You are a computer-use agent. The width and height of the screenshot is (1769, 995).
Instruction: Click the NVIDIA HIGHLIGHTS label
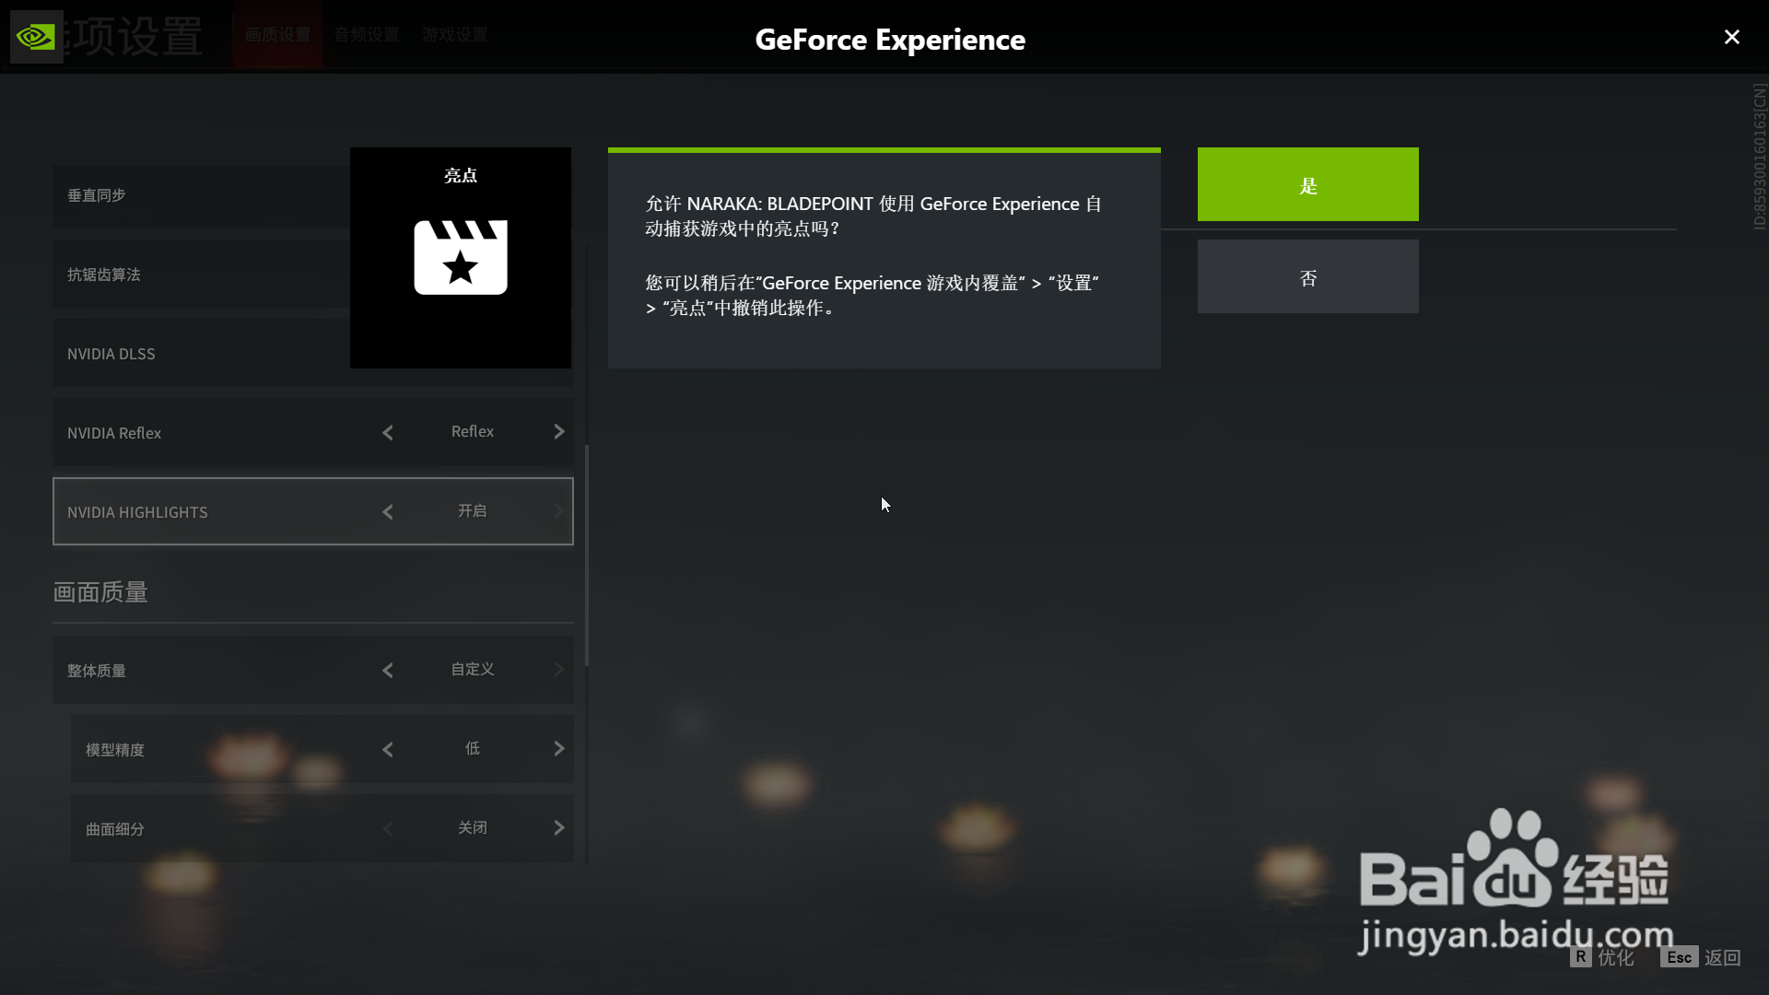coord(137,512)
